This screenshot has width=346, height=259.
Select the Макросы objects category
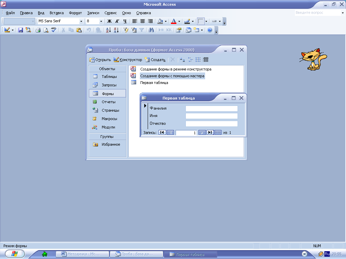click(x=107, y=119)
